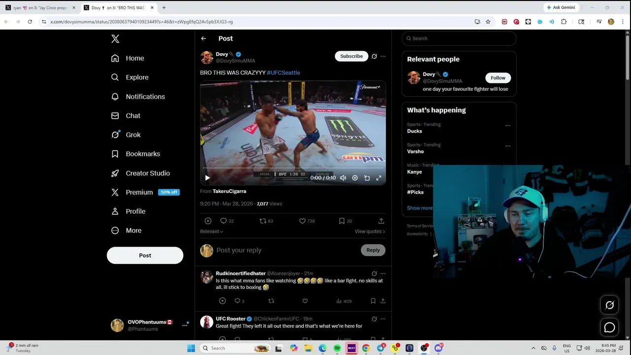Open video settings gear
The image size is (631, 355).
[x=355, y=178]
